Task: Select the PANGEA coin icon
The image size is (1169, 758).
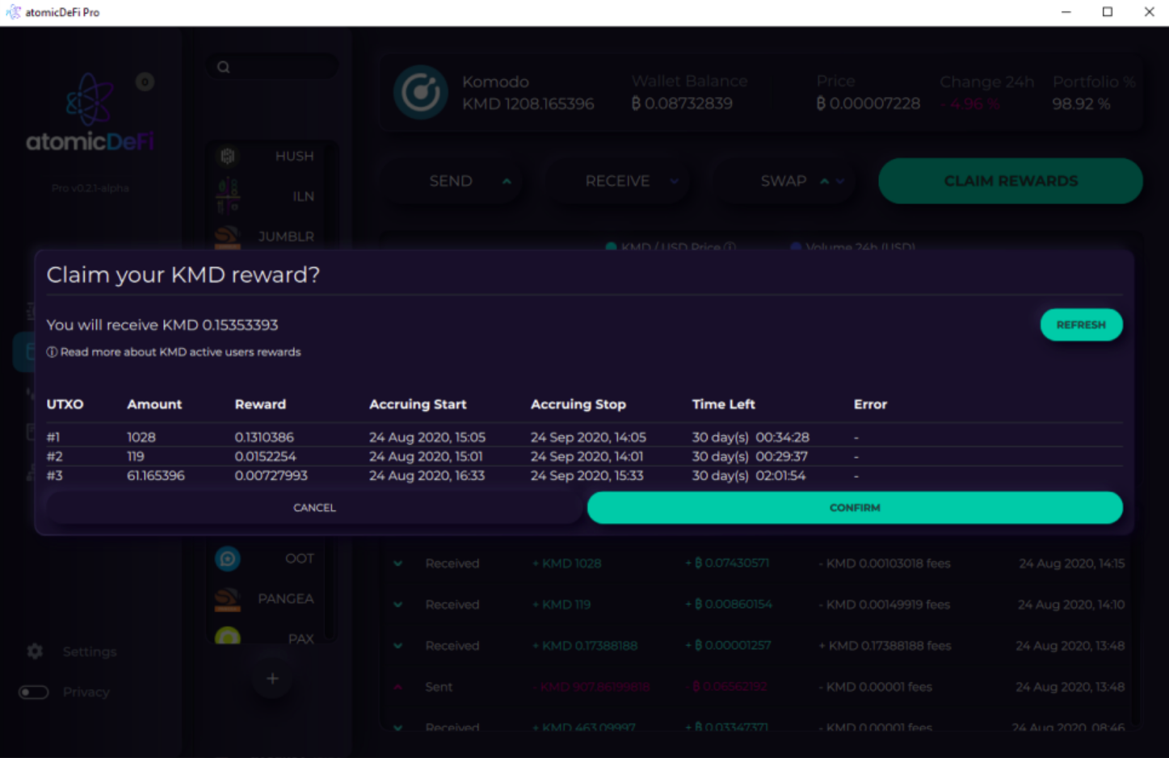Action: [228, 598]
